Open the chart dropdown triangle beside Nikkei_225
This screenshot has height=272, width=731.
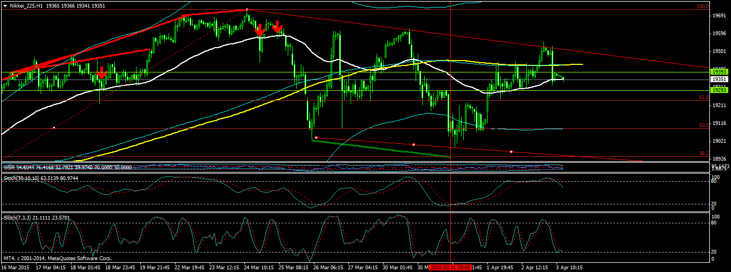[x=5, y=5]
